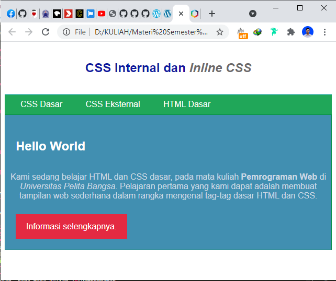Maximize the Chrome window
336x281 pixels.
coord(300,8)
